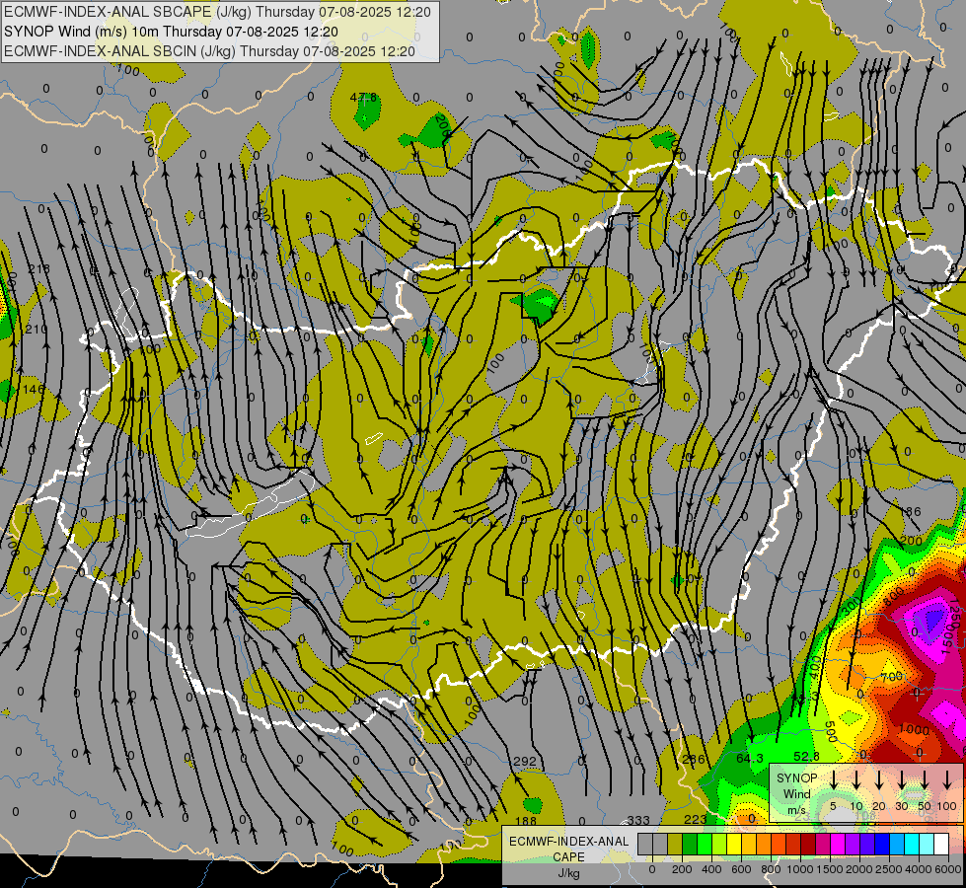Click the 64.3 value on the map
Viewport: 966px width, 888px height.
point(750,759)
